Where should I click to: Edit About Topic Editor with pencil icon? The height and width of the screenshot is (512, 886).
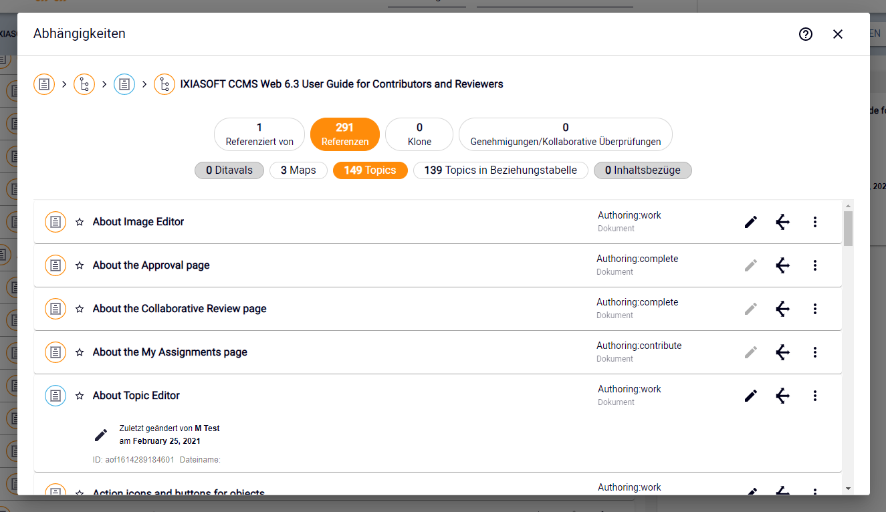pyautogui.click(x=751, y=396)
